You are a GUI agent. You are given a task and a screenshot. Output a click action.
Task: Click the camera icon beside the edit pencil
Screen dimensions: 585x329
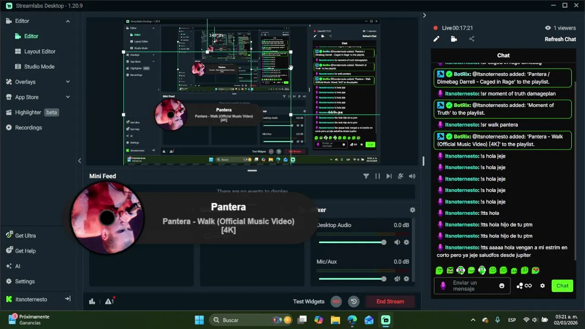pos(454,39)
